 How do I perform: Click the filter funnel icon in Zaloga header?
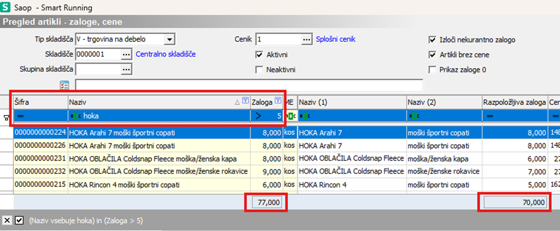278,101
